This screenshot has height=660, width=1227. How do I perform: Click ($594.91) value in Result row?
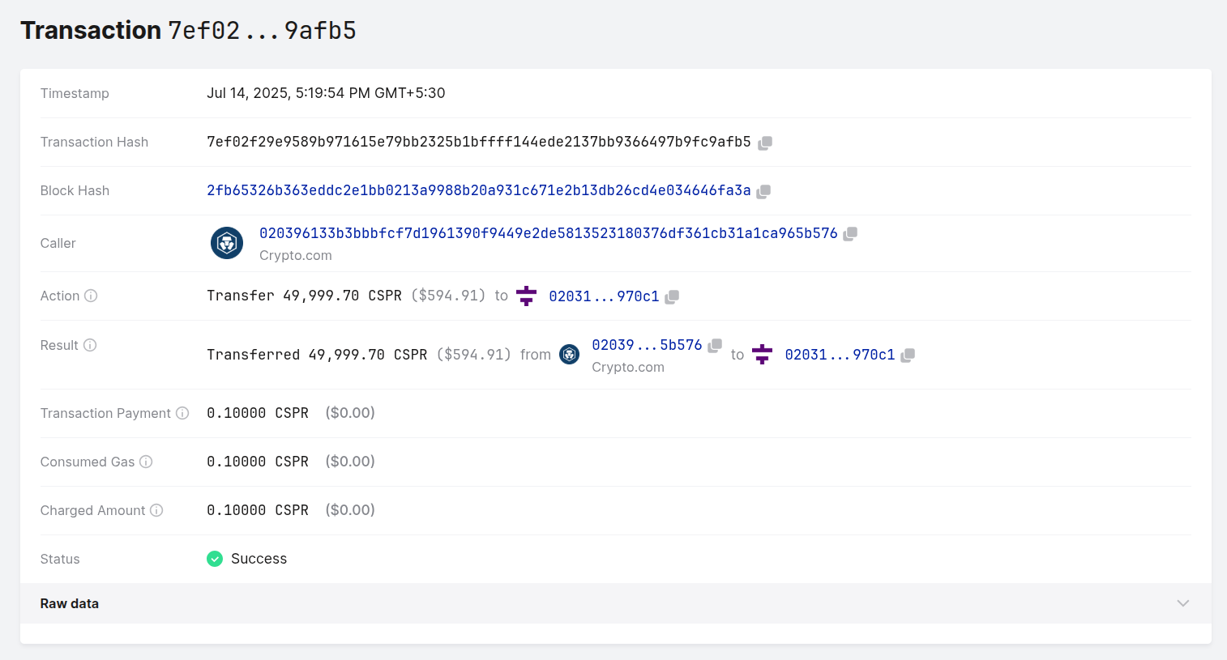tap(474, 355)
